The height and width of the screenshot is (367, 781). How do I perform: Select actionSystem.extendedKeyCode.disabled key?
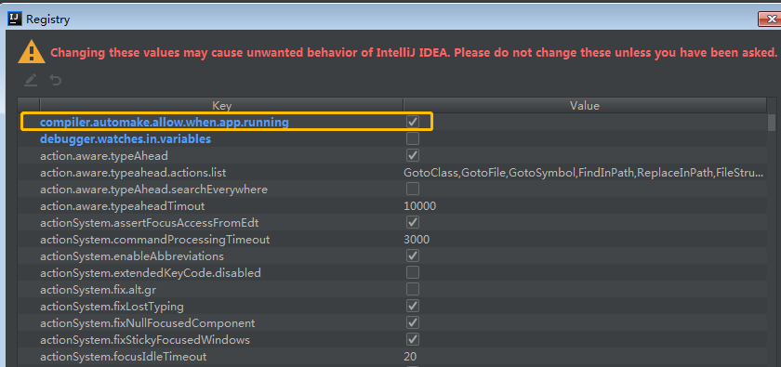click(151, 273)
